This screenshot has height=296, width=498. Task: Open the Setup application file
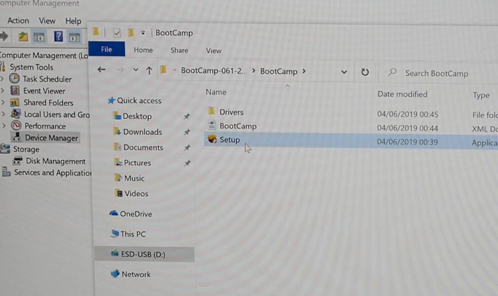pos(230,140)
